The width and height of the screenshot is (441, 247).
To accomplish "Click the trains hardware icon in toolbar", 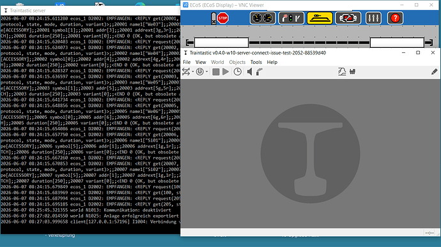I will (352, 72).
